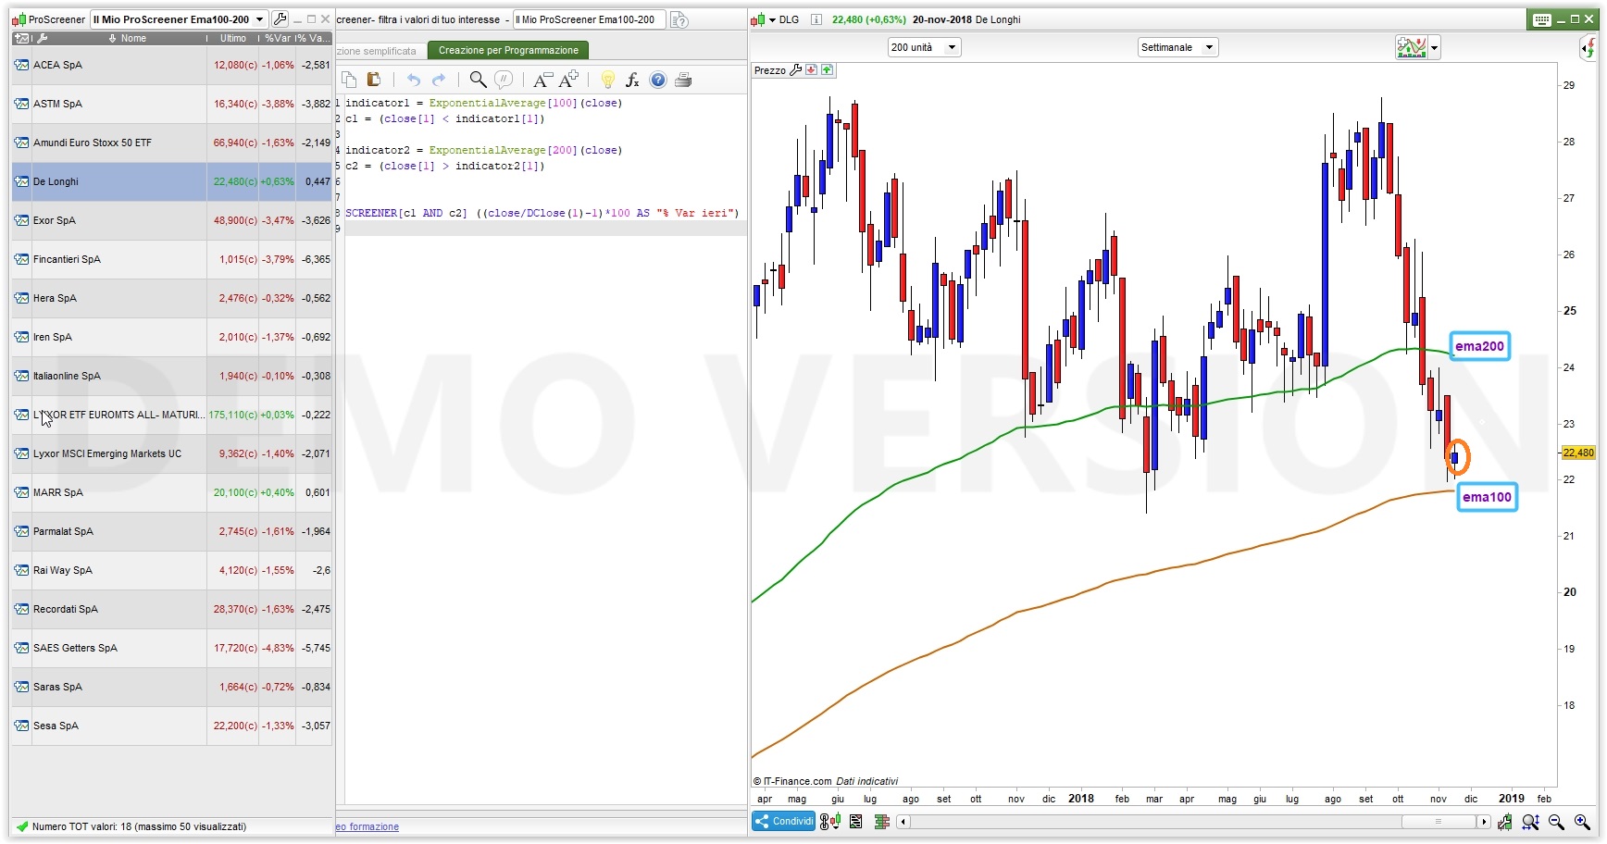Open the Prezzo panel wrench settings
1607x844 pixels.
click(x=795, y=69)
